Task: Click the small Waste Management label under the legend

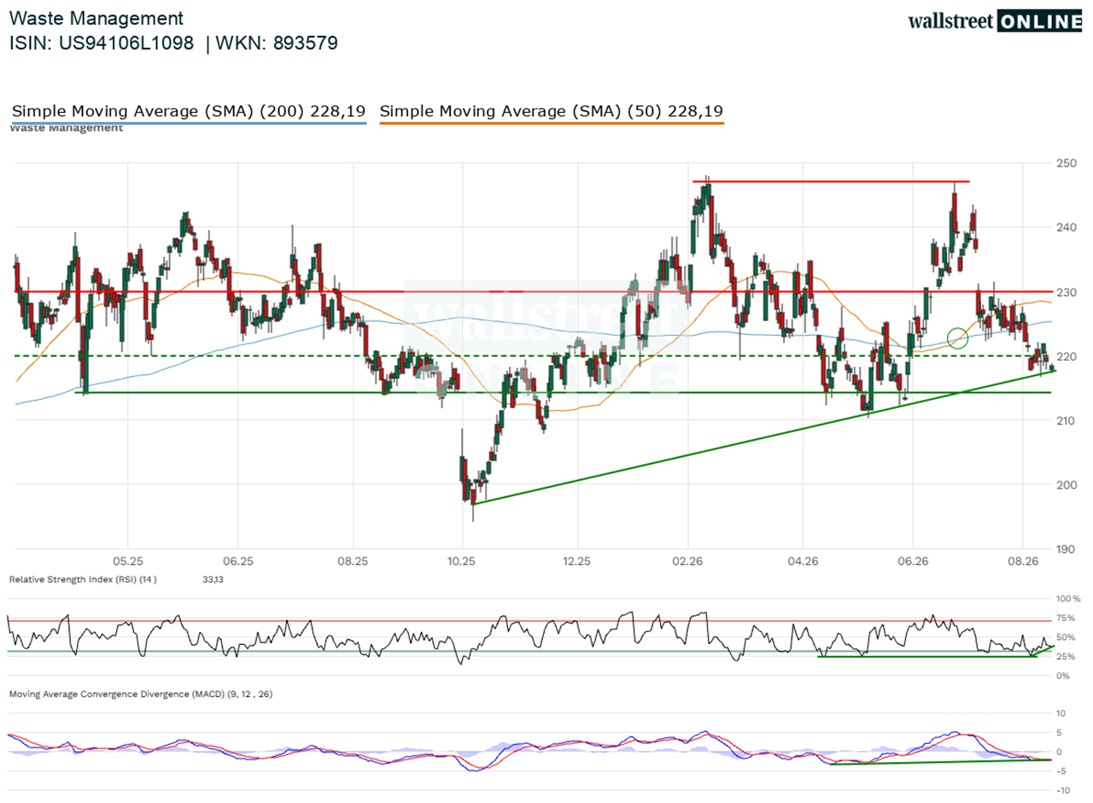Action: 67,128
